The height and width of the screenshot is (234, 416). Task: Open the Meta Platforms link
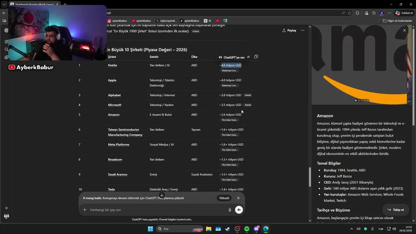119,145
